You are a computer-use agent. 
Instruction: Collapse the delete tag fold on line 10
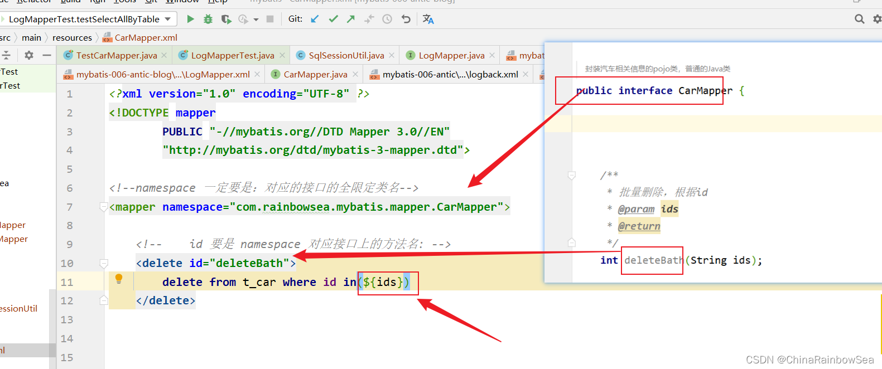(104, 263)
